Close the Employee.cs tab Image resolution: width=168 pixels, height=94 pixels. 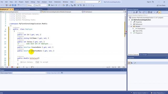[12, 9]
